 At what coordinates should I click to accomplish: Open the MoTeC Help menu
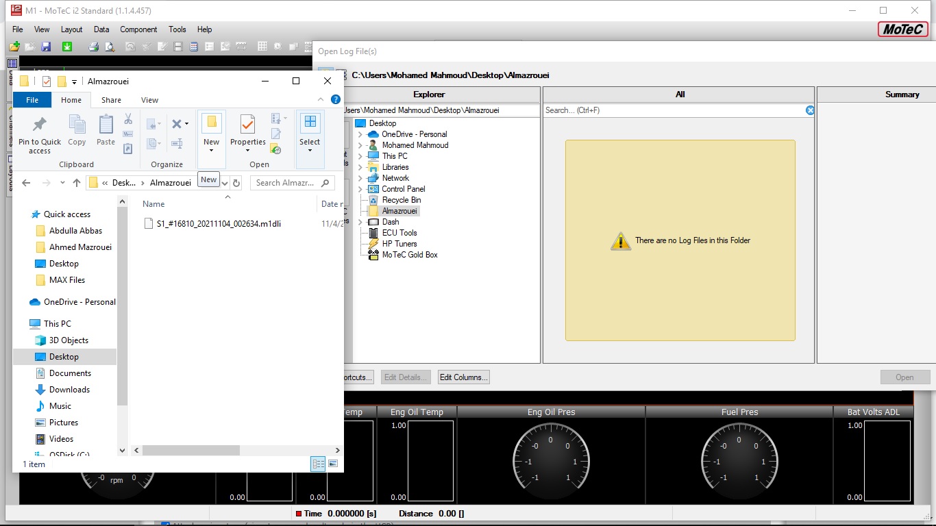pyautogui.click(x=204, y=29)
